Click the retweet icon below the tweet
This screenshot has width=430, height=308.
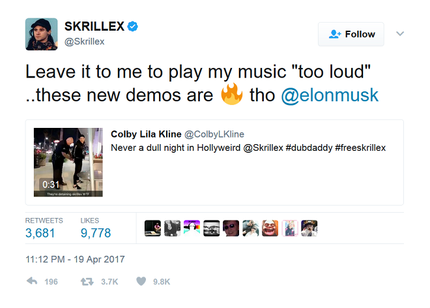tap(87, 281)
